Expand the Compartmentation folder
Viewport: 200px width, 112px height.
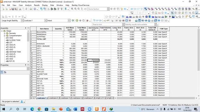pyautogui.click(x=5, y=35)
